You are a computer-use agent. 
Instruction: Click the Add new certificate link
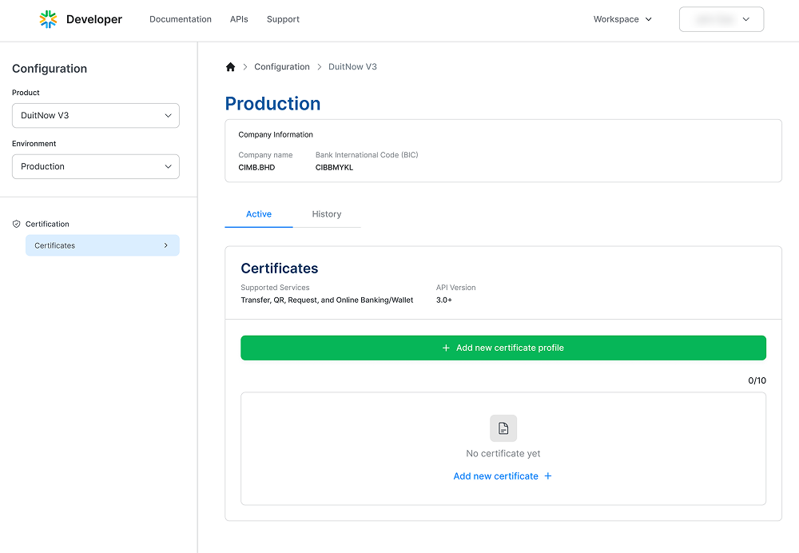[495, 476]
